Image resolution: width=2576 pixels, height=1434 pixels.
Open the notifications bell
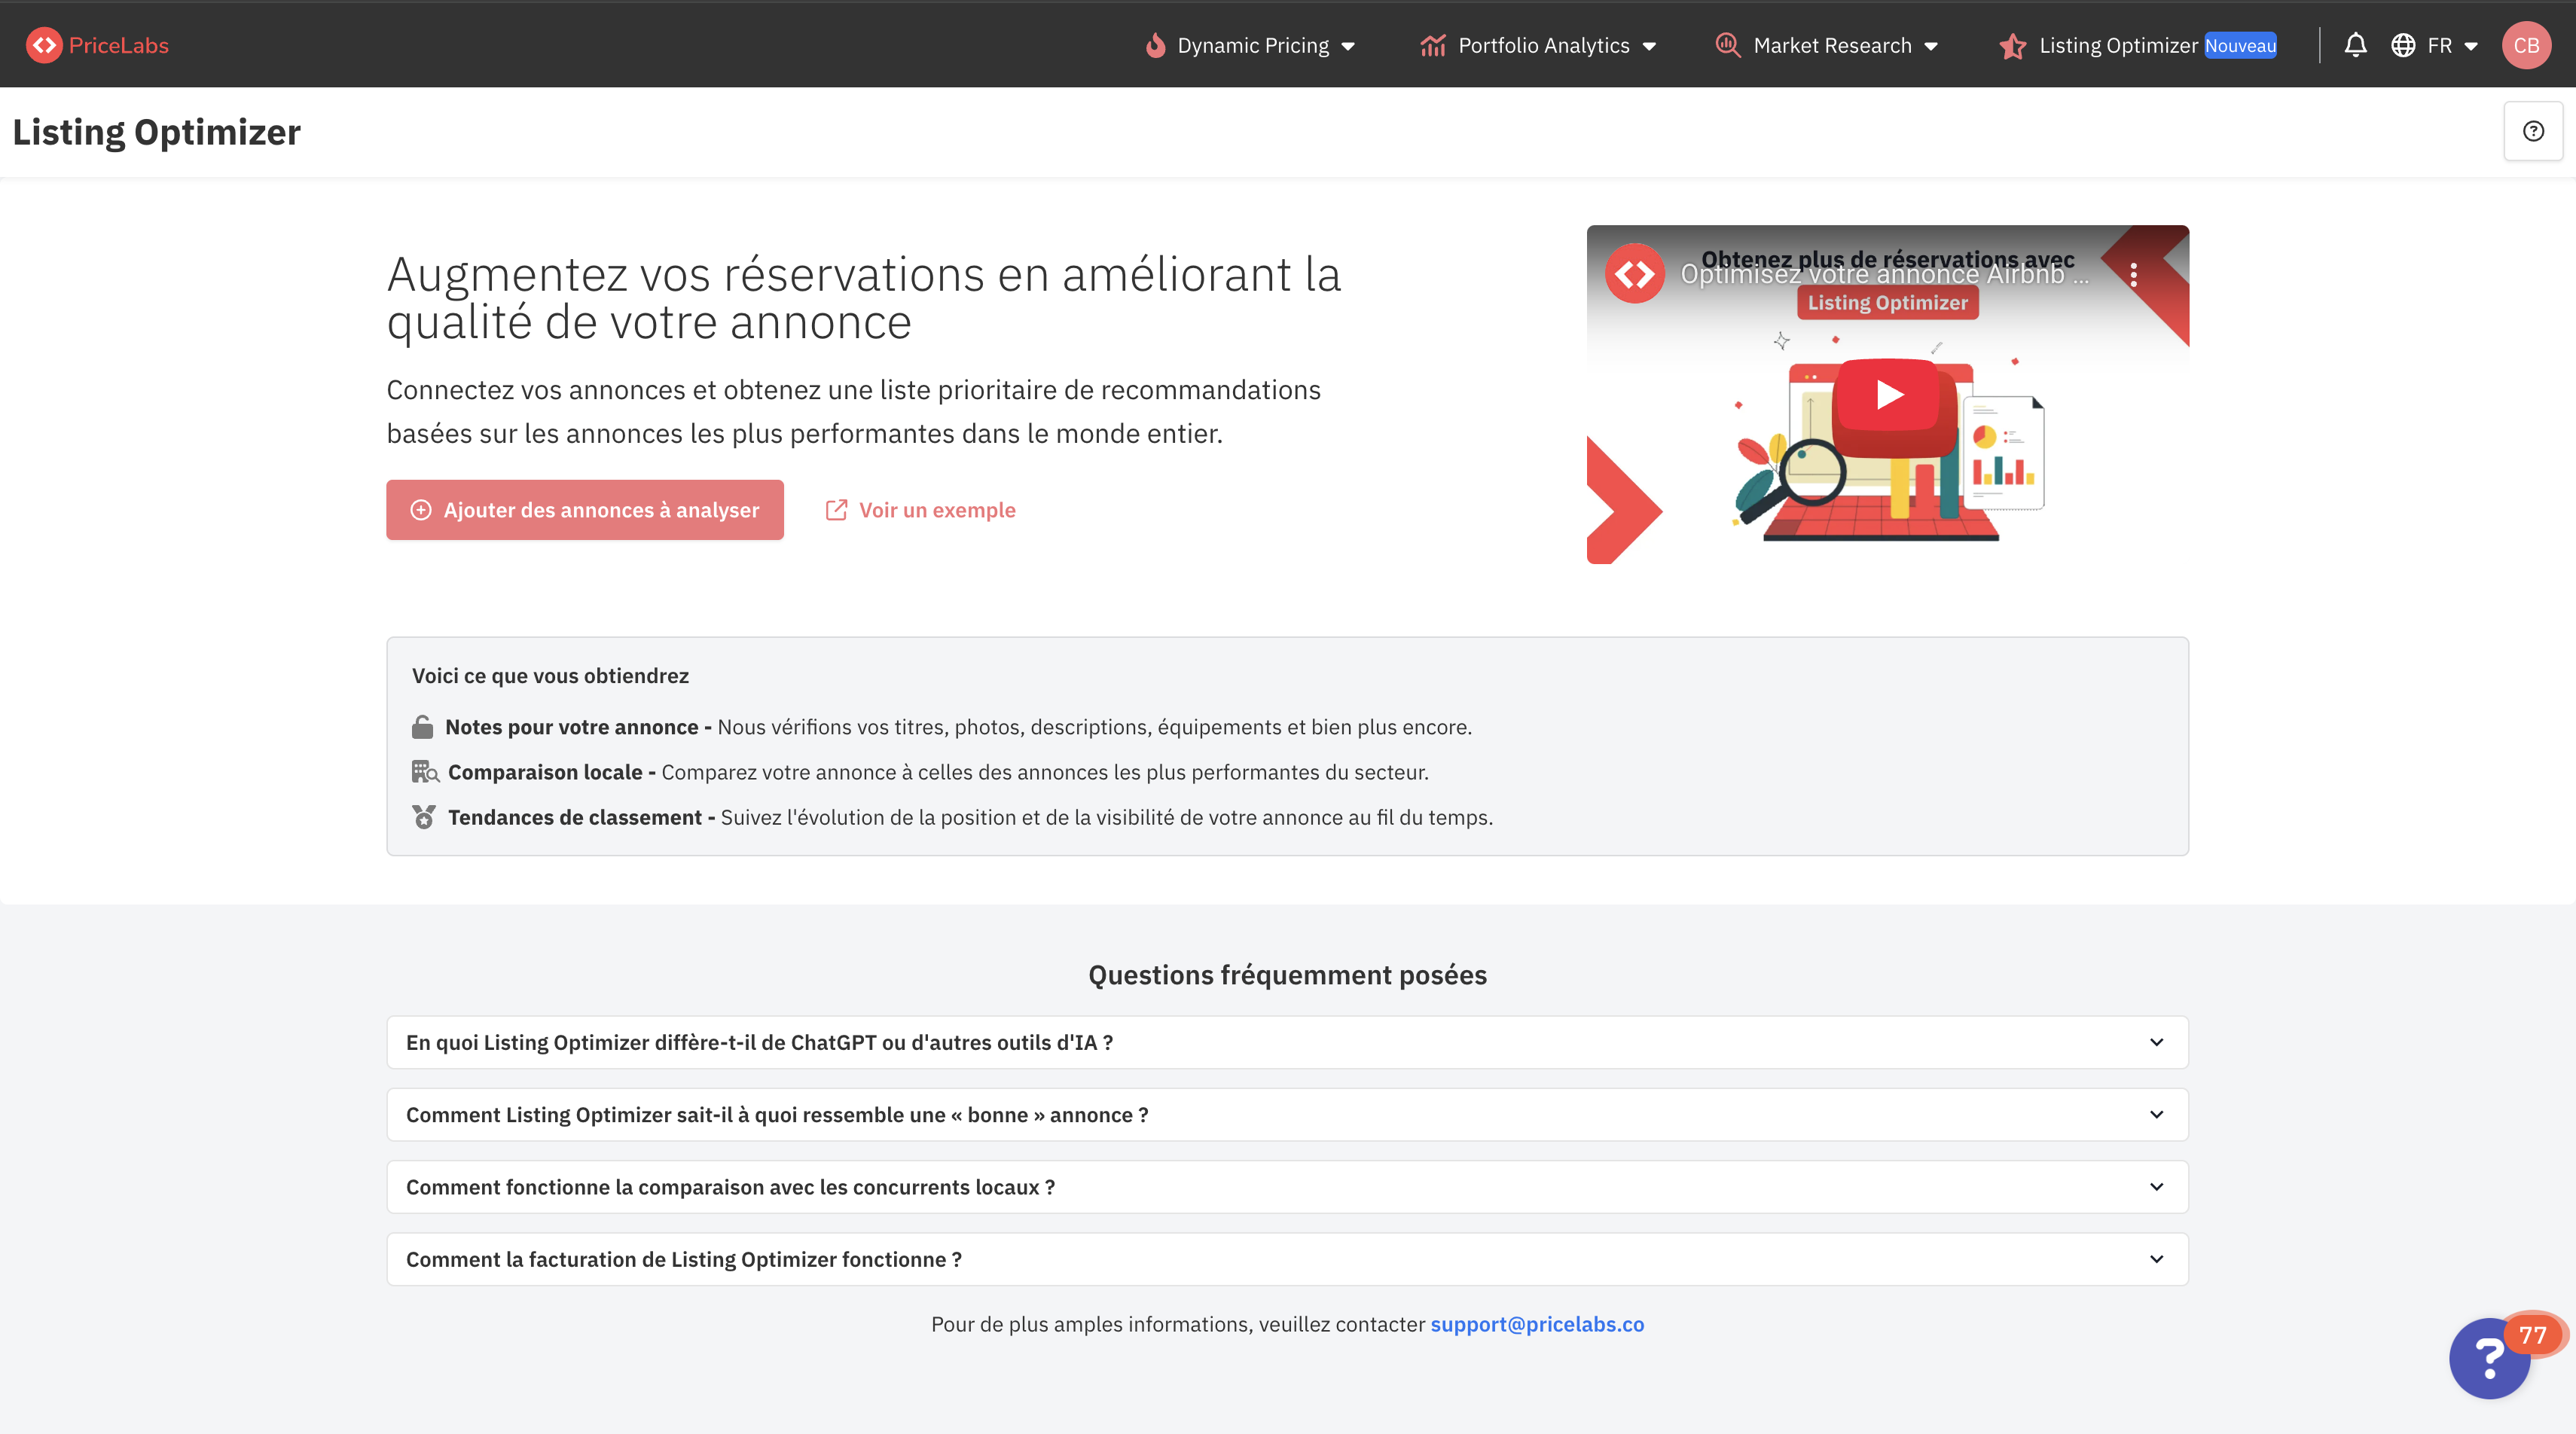[x=2355, y=45]
